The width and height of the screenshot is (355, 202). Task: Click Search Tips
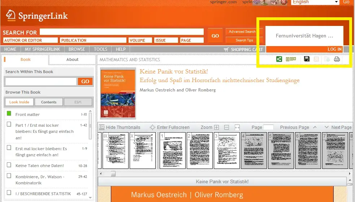point(244,40)
